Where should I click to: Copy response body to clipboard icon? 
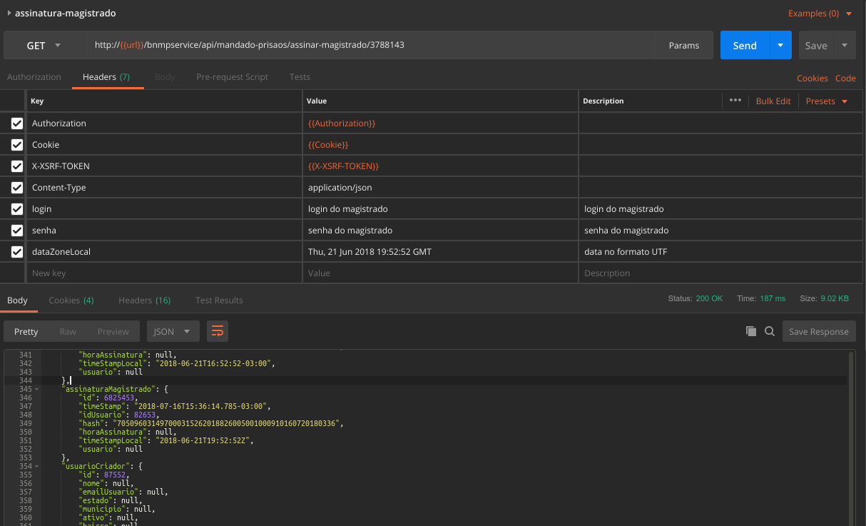[x=750, y=331]
